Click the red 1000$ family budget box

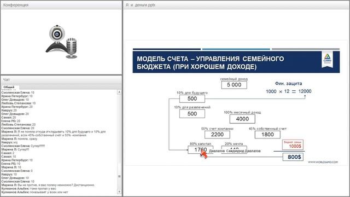(x=293, y=144)
